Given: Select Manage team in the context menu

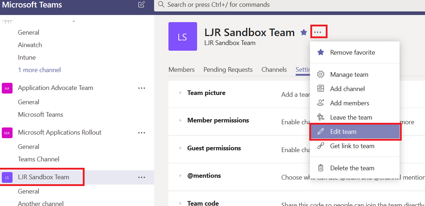Looking at the screenshot, I should coord(355,75).
